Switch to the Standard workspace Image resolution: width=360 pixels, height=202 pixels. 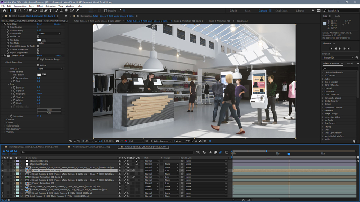pos(263,11)
